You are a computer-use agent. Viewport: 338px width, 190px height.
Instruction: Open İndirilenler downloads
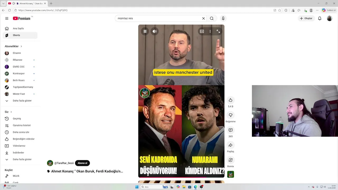click(20, 153)
